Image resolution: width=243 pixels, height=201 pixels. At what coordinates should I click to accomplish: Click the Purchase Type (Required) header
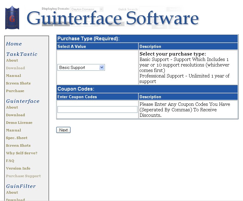pos(147,38)
